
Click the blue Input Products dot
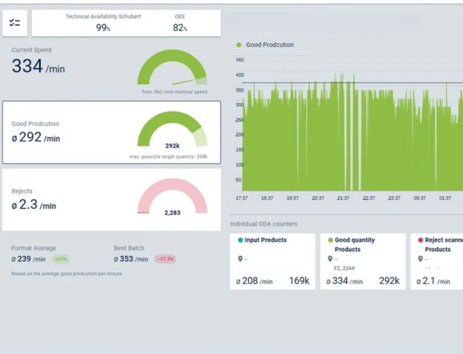tap(240, 240)
